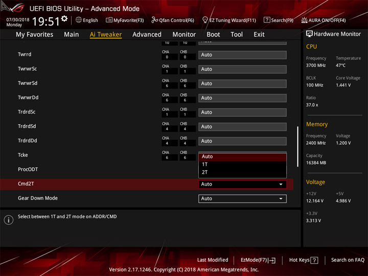The image size is (368, 276).
Task: Click the settings list scrollbar
Action: (298, 147)
